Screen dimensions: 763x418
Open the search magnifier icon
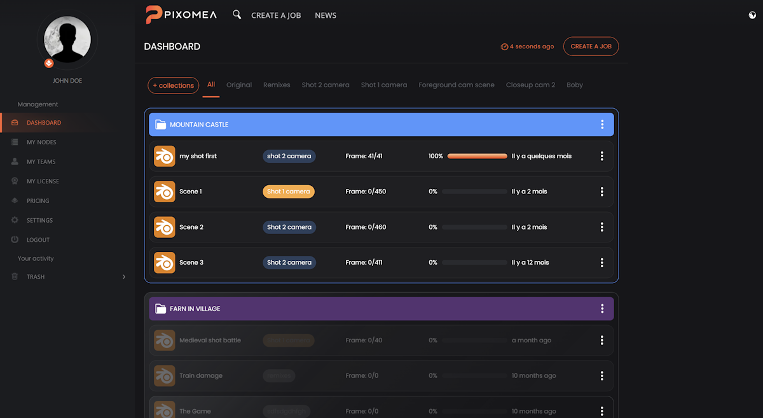pos(237,15)
